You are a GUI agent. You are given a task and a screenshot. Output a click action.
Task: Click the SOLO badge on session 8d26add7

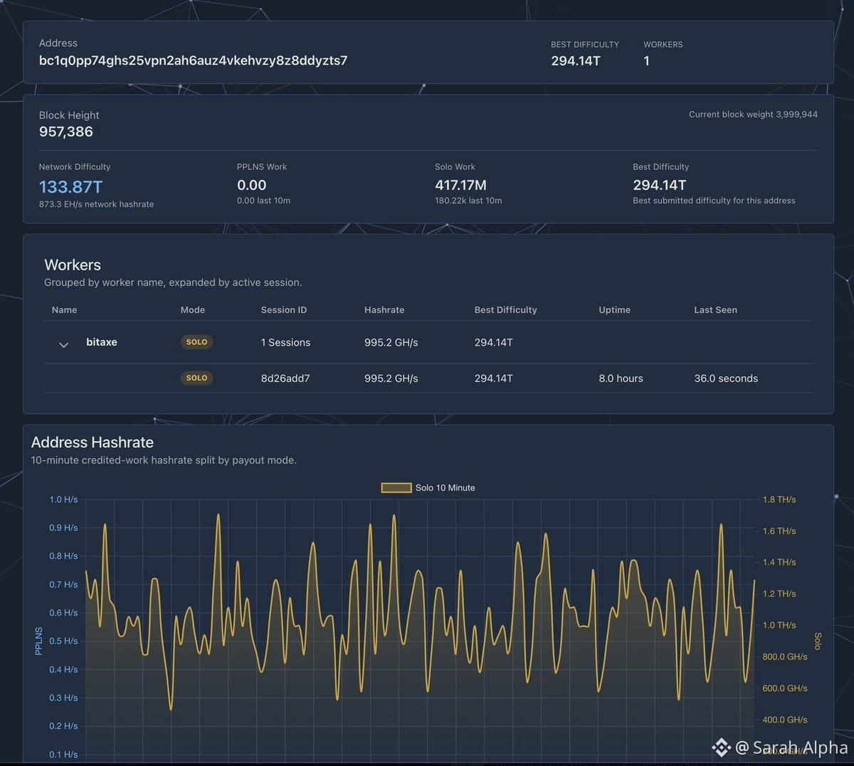click(x=196, y=378)
